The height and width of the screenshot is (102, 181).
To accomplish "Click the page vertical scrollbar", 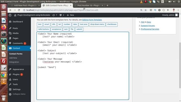I will pyautogui.click(x=180, y=65).
